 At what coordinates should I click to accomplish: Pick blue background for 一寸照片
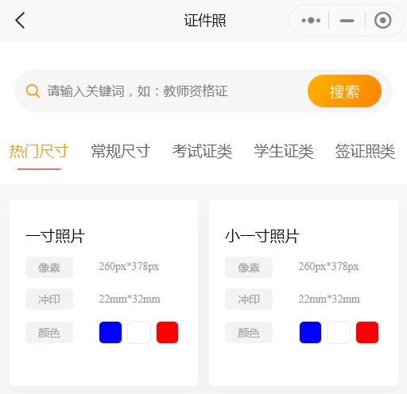point(110,332)
